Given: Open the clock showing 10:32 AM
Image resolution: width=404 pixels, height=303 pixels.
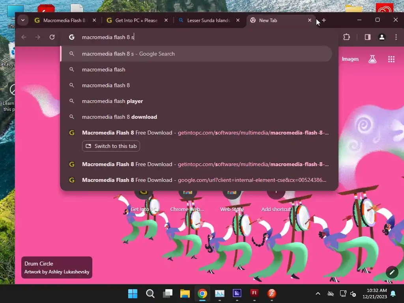Looking at the screenshot, I should (375, 294).
